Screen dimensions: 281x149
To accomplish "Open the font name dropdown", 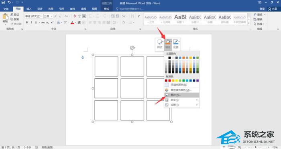I will coord(42,16).
